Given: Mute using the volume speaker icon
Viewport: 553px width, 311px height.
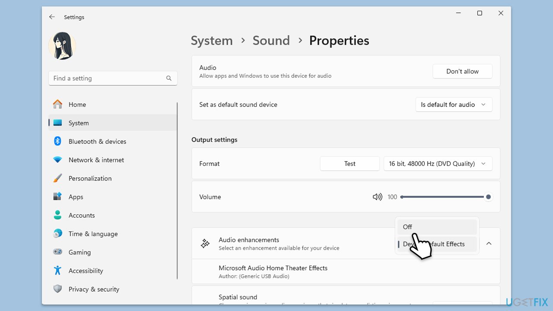Looking at the screenshot, I should pyautogui.click(x=378, y=197).
